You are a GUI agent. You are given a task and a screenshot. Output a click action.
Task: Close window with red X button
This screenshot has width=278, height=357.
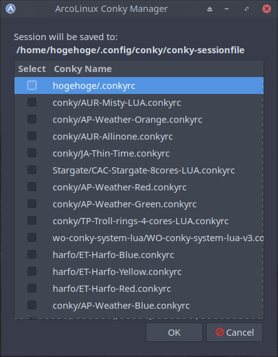pyautogui.click(x=266, y=9)
